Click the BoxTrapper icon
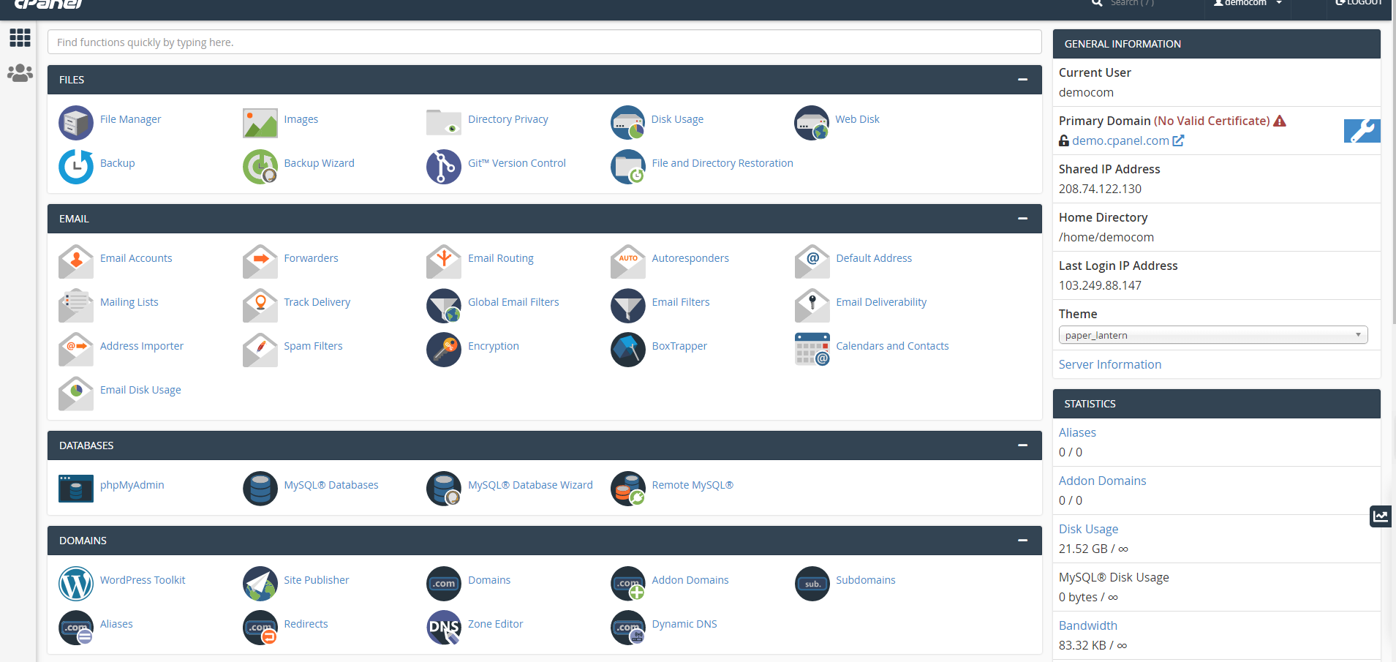 pos(628,350)
